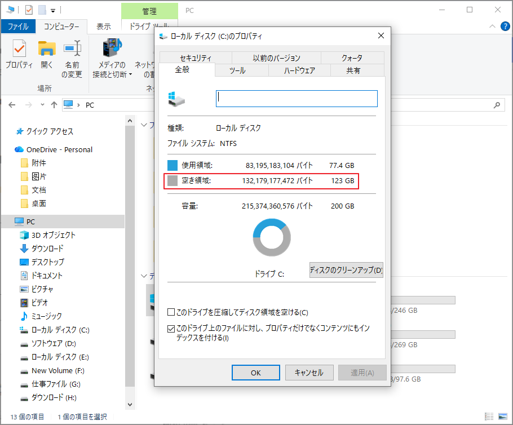Click the drive label input field
This screenshot has width=513, height=425.
(x=297, y=99)
